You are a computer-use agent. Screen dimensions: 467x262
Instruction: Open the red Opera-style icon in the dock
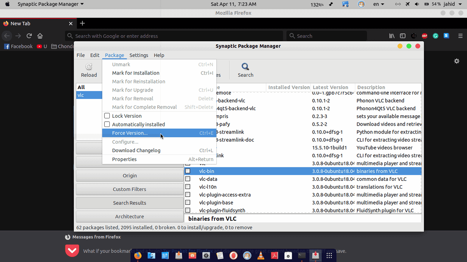233,256
